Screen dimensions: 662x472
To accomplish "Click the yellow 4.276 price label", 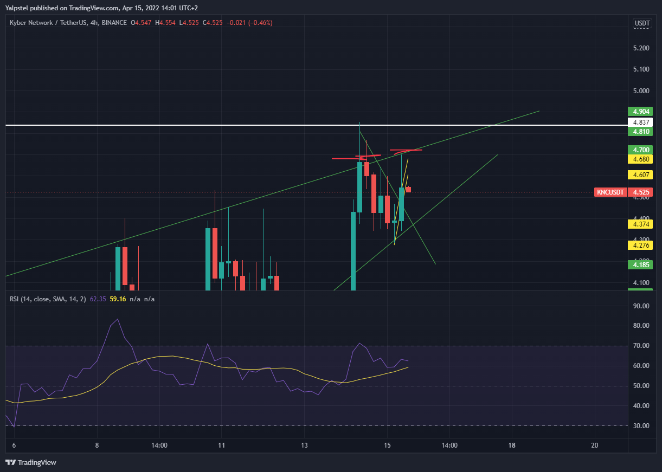I will pos(640,245).
